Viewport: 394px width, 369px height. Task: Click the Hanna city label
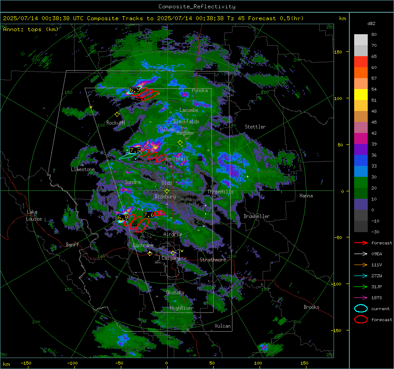pos(306,196)
